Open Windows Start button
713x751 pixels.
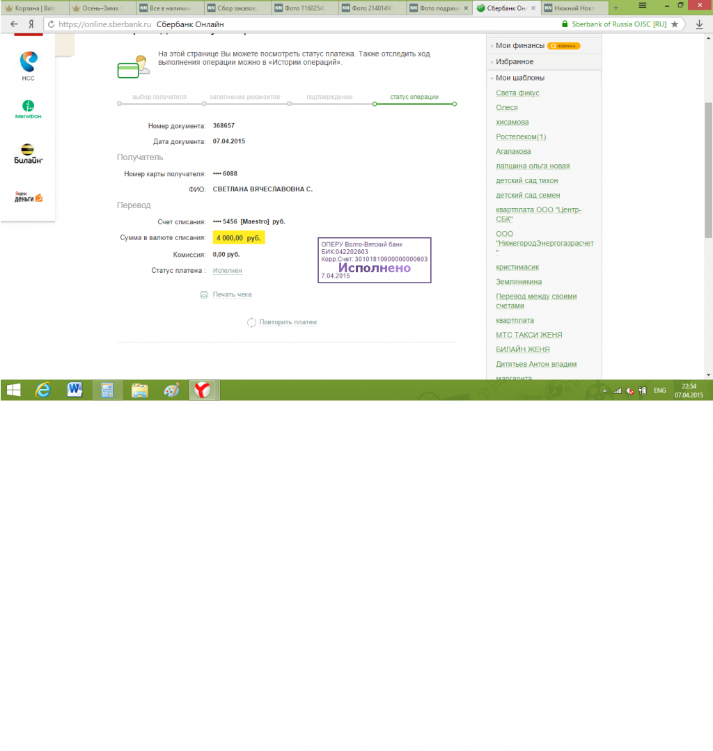pos(14,390)
